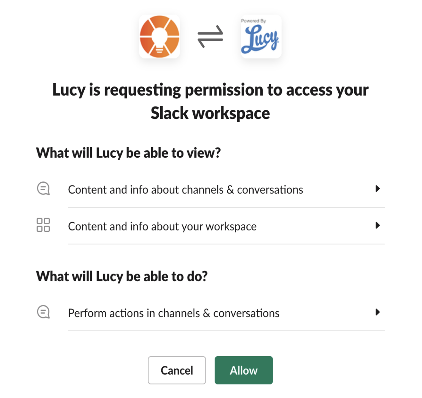Click chat bubble icon beside 'Content and info about channels'
The width and height of the screenshot is (422, 398).
tap(43, 188)
